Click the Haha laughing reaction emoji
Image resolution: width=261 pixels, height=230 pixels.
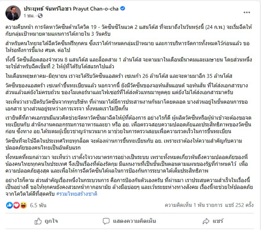(23, 205)
